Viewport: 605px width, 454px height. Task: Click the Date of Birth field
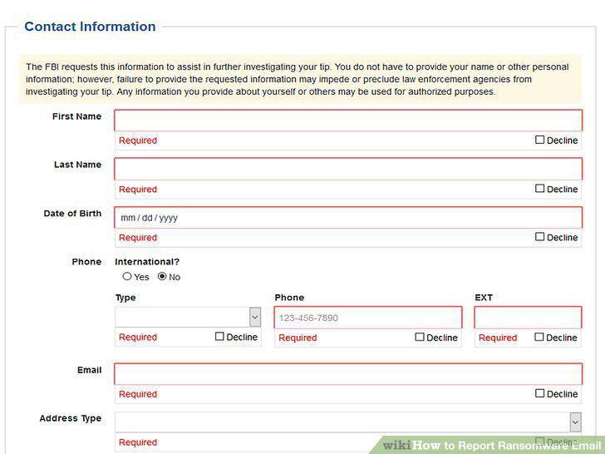pos(348,217)
